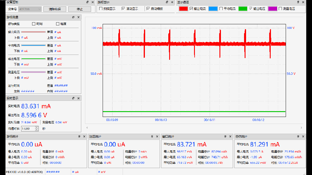Float the 跟踪显示 panel
The width and height of the screenshot is (312, 175).
167,2
